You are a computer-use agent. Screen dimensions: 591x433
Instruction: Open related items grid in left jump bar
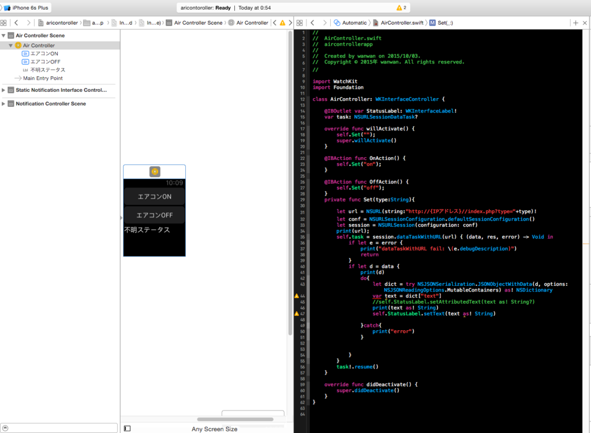3,23
